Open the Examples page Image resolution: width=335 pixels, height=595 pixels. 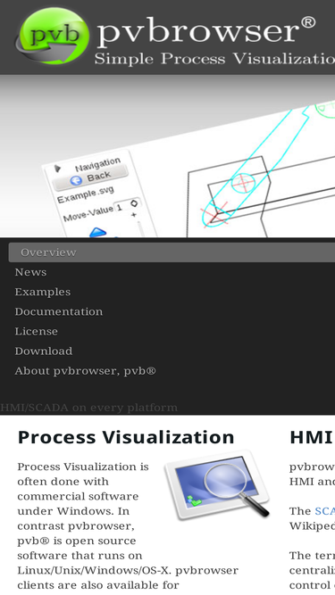point(43,292)
